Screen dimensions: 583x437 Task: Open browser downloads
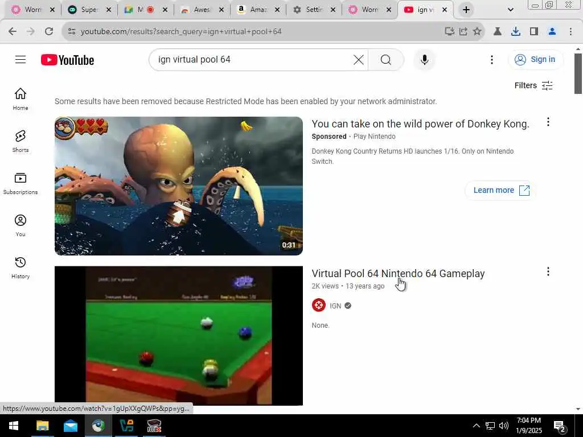tap(516, 32)
